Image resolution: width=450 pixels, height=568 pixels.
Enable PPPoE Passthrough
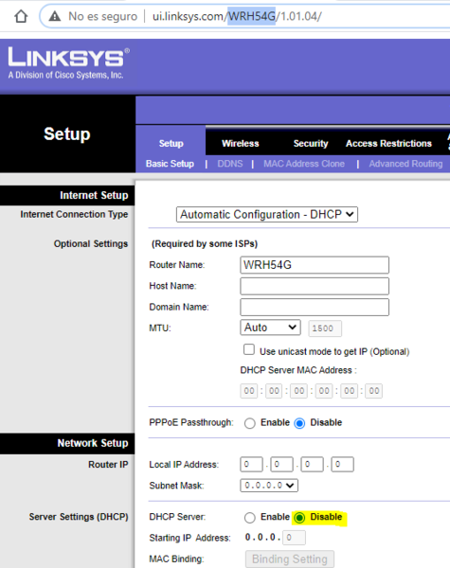coord(249,423)
